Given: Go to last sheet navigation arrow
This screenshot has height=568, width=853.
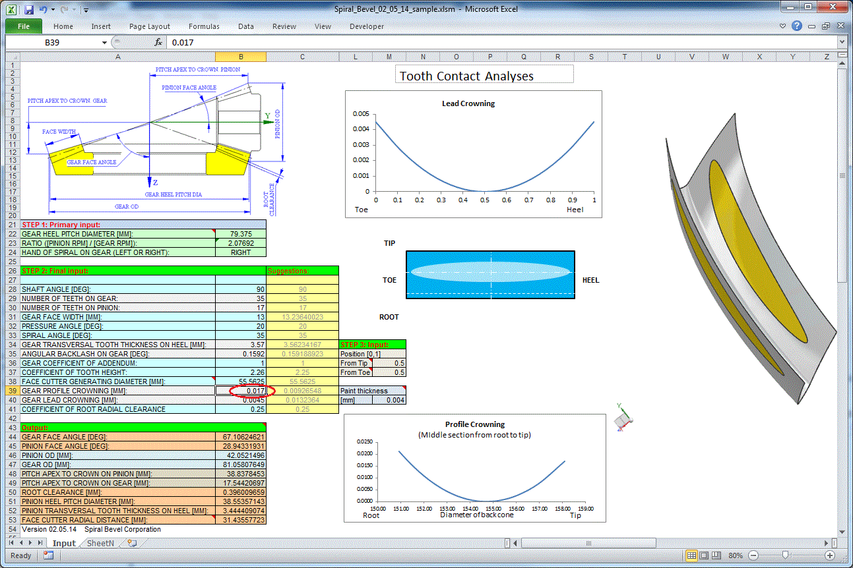Looking at the screenshot, I should coord(40,543).
